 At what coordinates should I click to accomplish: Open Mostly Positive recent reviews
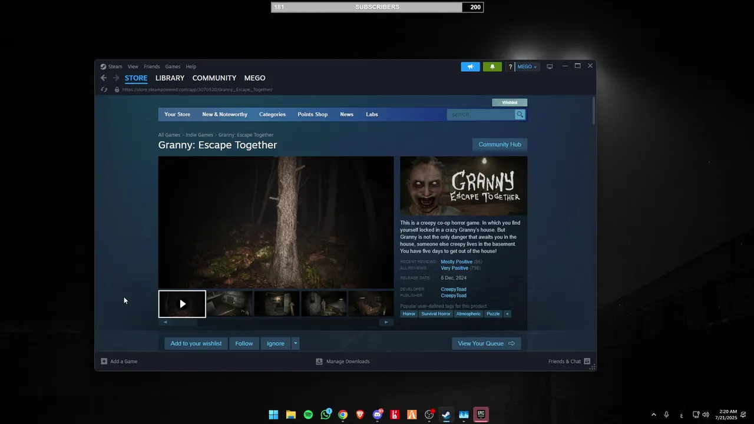457,261
